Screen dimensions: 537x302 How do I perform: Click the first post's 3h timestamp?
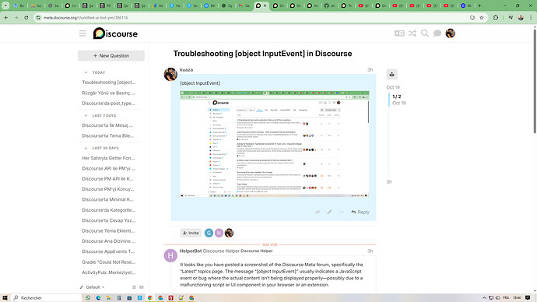pyautogui.click(x=370, y=69)
